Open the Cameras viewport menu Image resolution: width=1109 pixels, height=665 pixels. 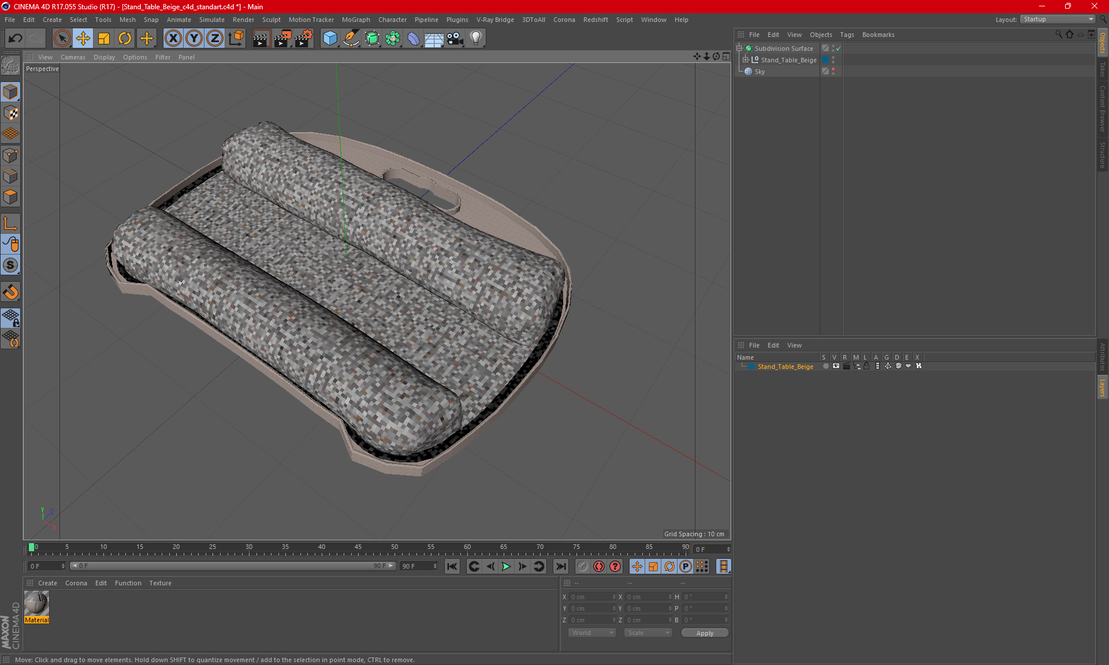coord(73,57)
